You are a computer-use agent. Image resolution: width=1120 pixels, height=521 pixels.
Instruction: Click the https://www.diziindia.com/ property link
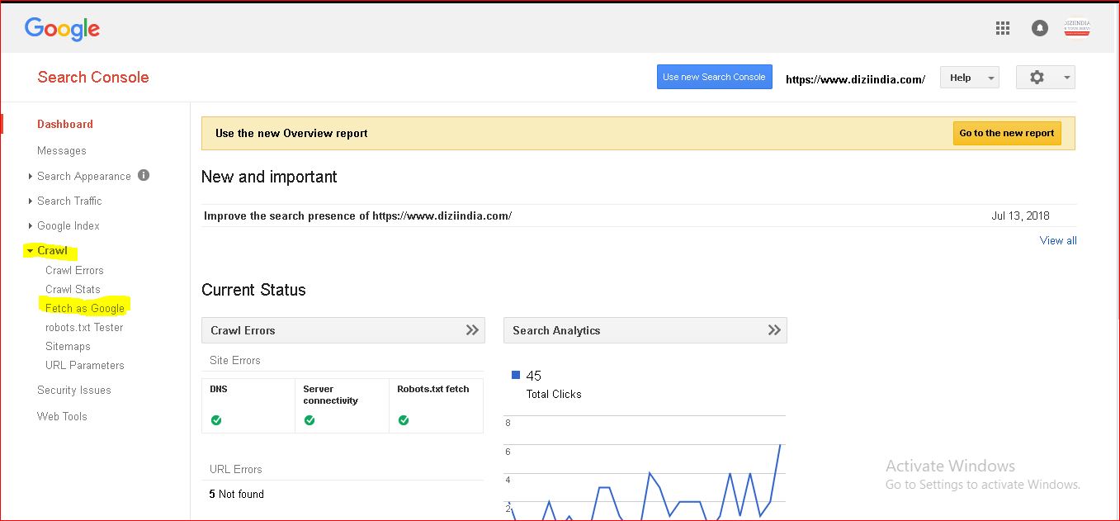pos(855,79)
